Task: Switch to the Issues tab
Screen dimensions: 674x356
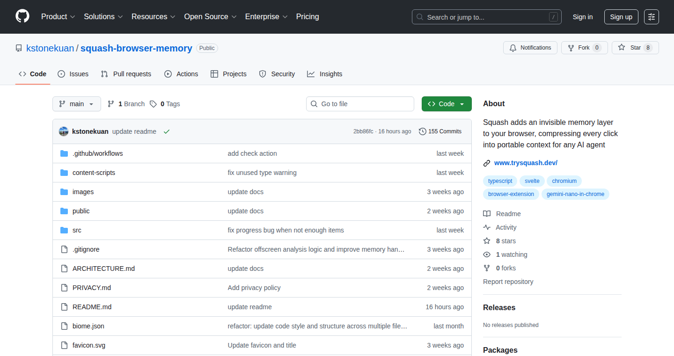Action: click(x=73, y=74)
